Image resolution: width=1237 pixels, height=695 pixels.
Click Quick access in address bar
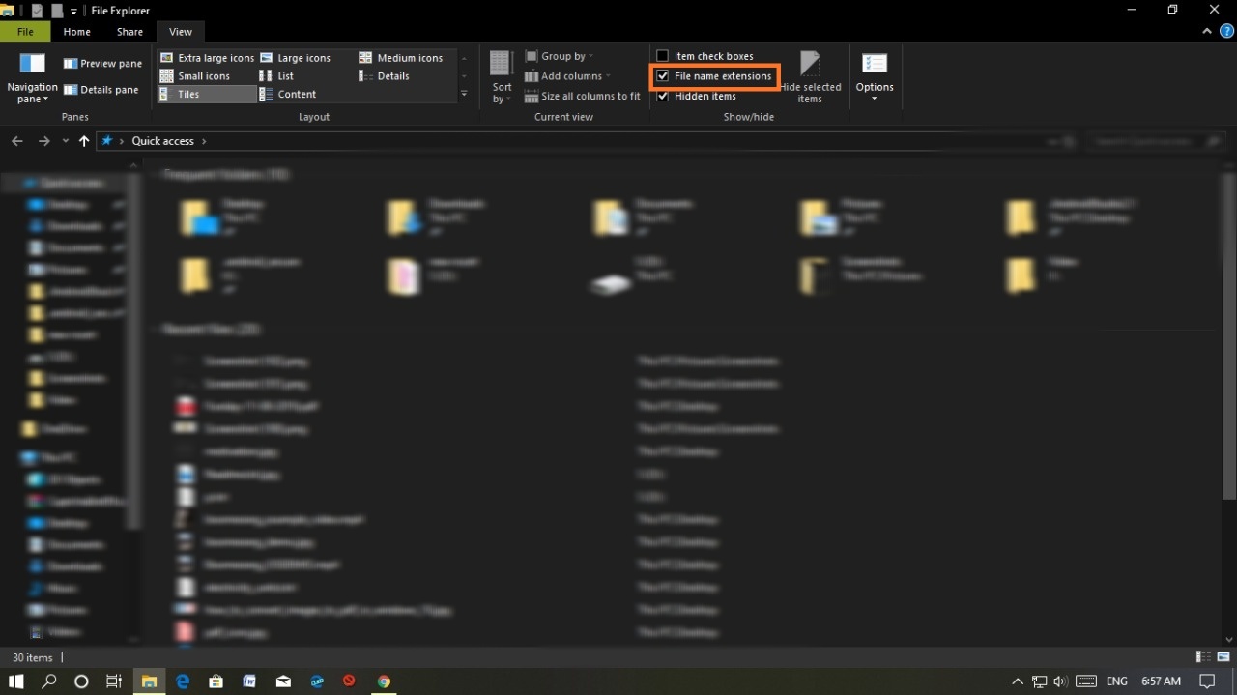(x=162, y=141)
